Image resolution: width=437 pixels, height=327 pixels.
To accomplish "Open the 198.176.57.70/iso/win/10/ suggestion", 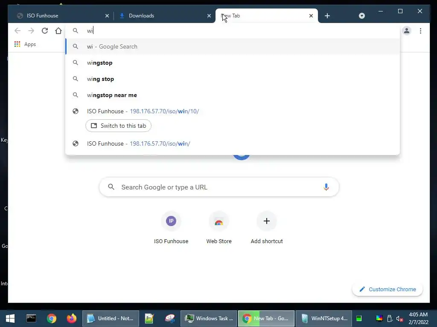I will click(233, 111).
